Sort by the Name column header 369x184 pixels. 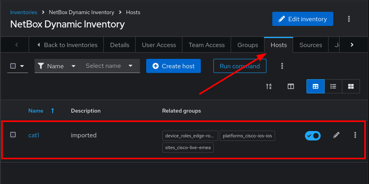click(36, 111)
